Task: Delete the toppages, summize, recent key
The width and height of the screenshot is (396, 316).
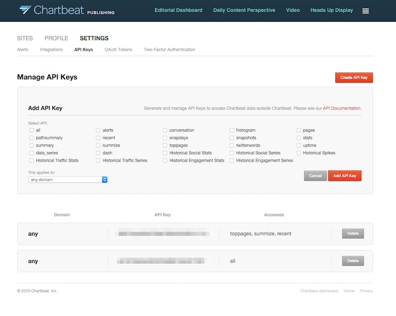Action: pos(353,234)
